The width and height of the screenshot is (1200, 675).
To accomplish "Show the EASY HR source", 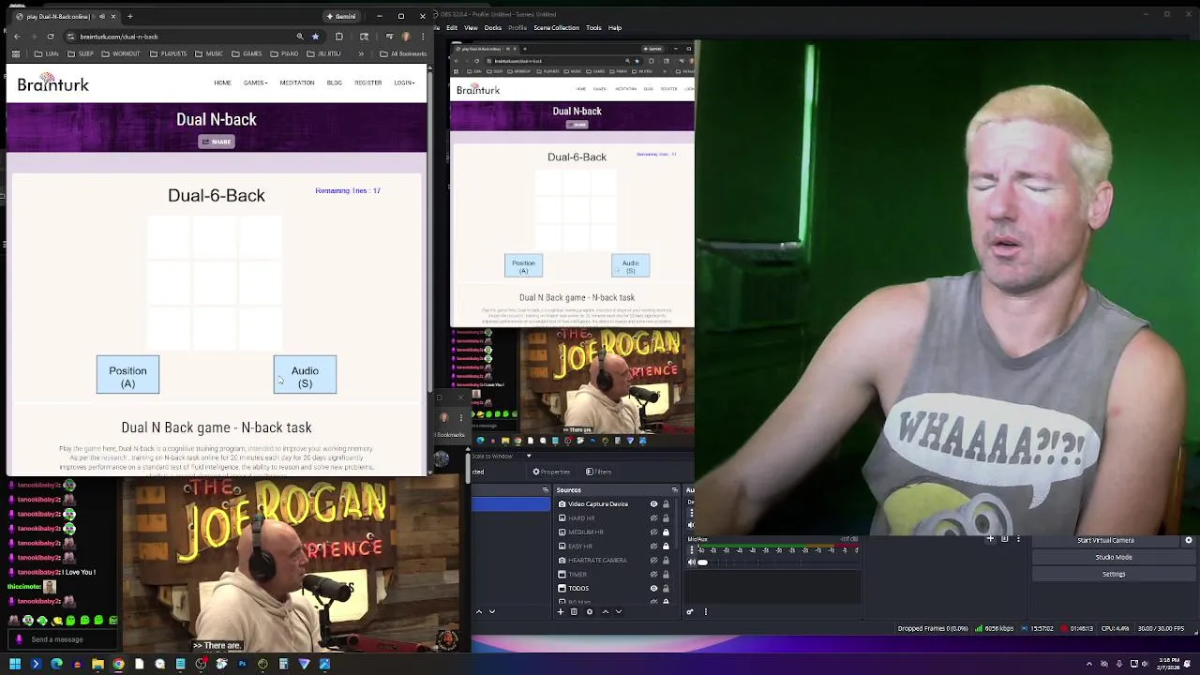I will pyautogui.click(x=653, y=547).
